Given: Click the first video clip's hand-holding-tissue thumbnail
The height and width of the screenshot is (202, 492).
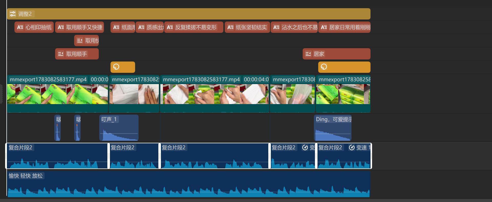Looking at the screenshot, I should 28,94.
